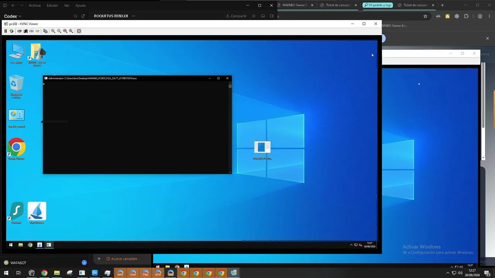Open File Explorer on host taskbar
The height and width of the screenshot is (278, 495).
[x=57, y=273]
